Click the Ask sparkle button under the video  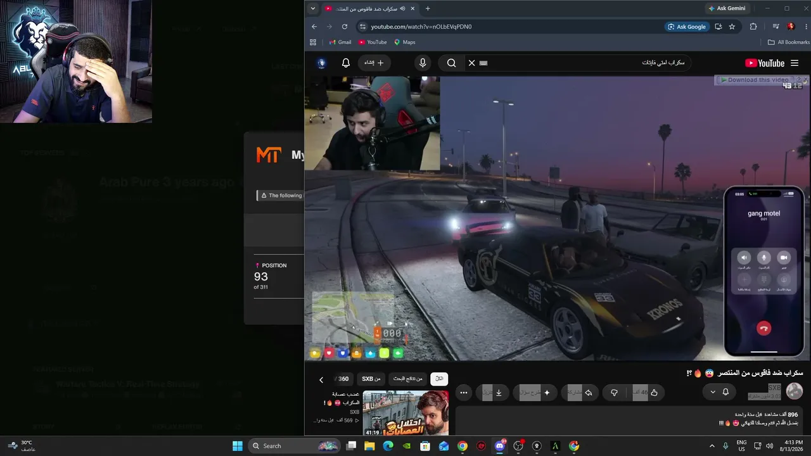point(535,393)
